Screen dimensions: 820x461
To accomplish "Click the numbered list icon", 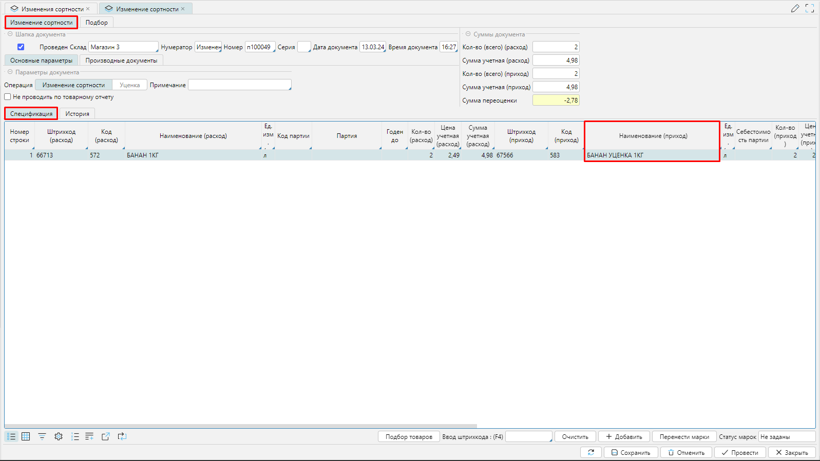I will (75, 436).
